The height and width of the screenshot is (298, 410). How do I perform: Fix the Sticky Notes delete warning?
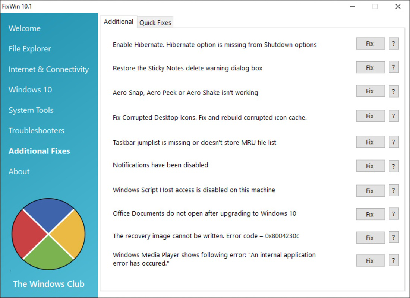(370, 67)
